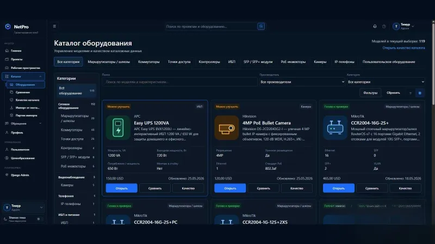Viewport: 435px width, 244px height.
Task: Click the NetPro logo icon
Action: click(8, 27)
